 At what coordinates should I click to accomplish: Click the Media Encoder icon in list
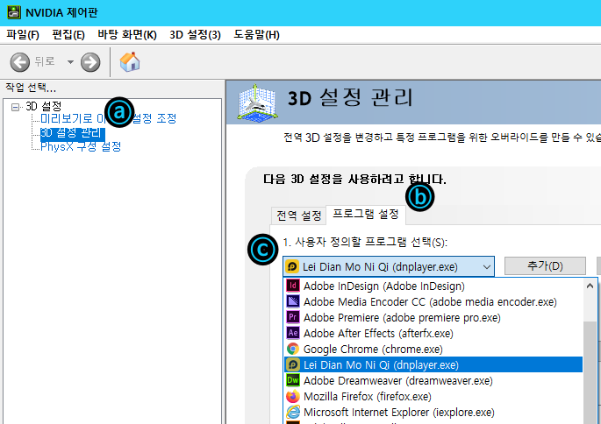tap(293, 301)
